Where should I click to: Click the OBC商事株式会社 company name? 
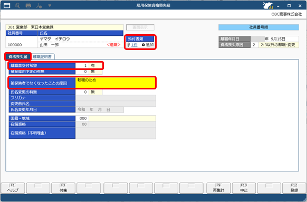click(286, 14)
